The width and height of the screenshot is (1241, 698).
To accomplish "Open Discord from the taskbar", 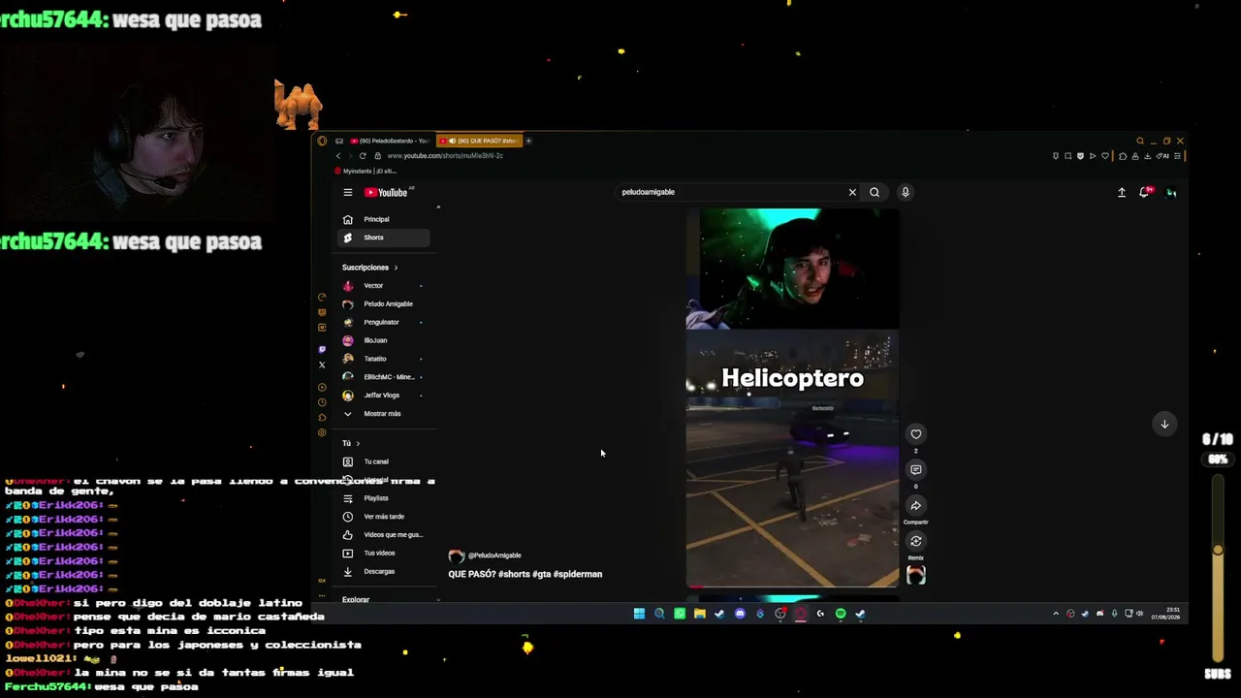I will pos(740,614).
